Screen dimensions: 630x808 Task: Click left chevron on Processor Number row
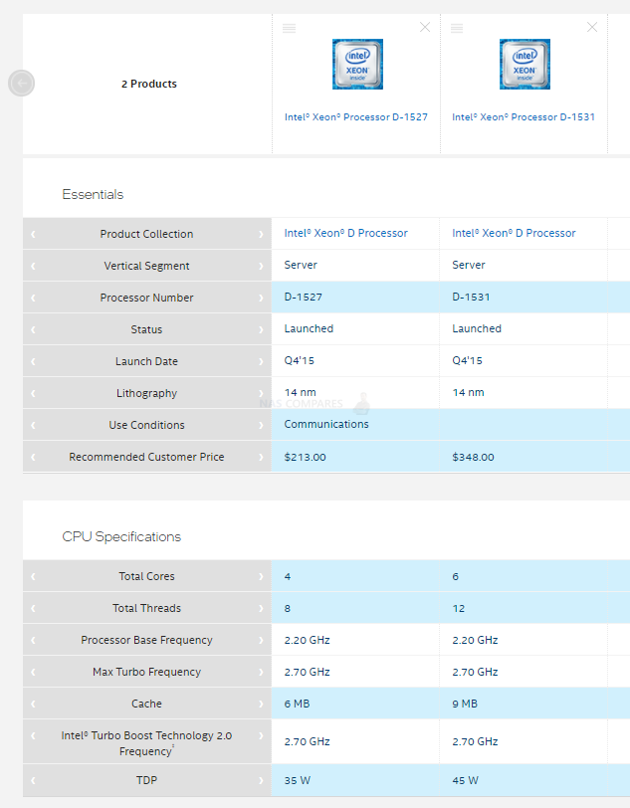coord(33,299)
